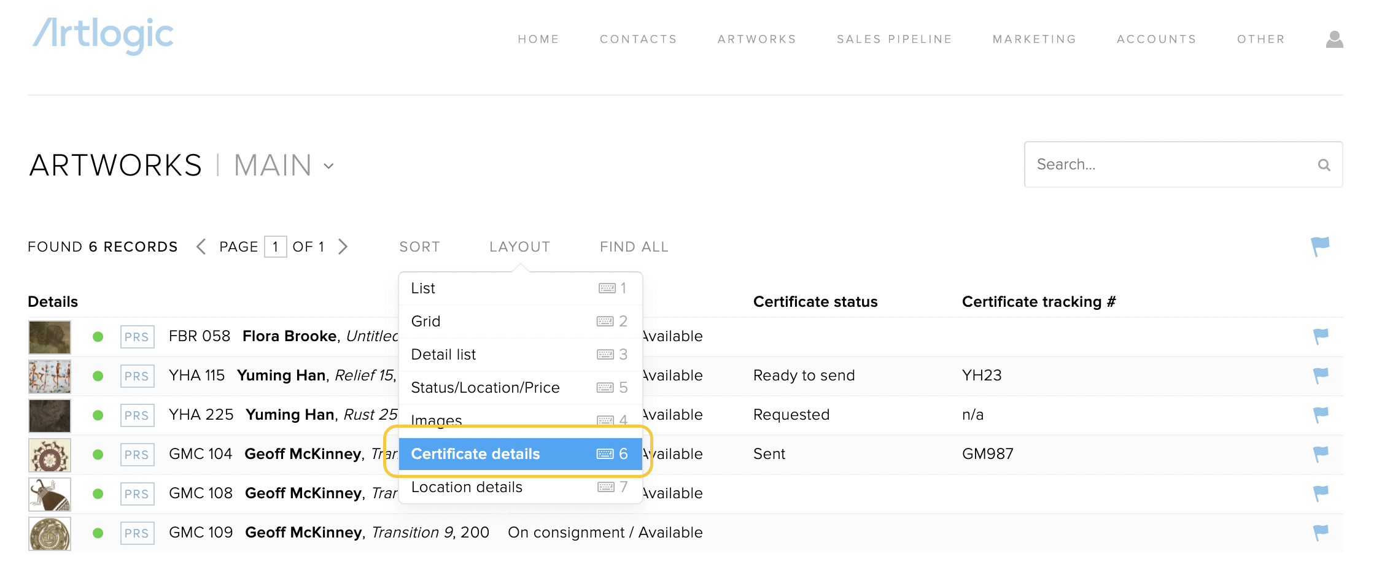Go to next page arrow
The height and width of the screenshot is (578, 1390).
click(343, 247)
